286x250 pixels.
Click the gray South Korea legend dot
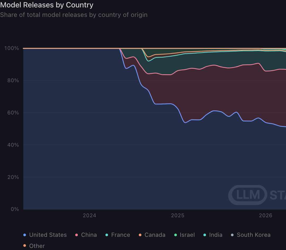pyautogui.click(x=232, y=235)
